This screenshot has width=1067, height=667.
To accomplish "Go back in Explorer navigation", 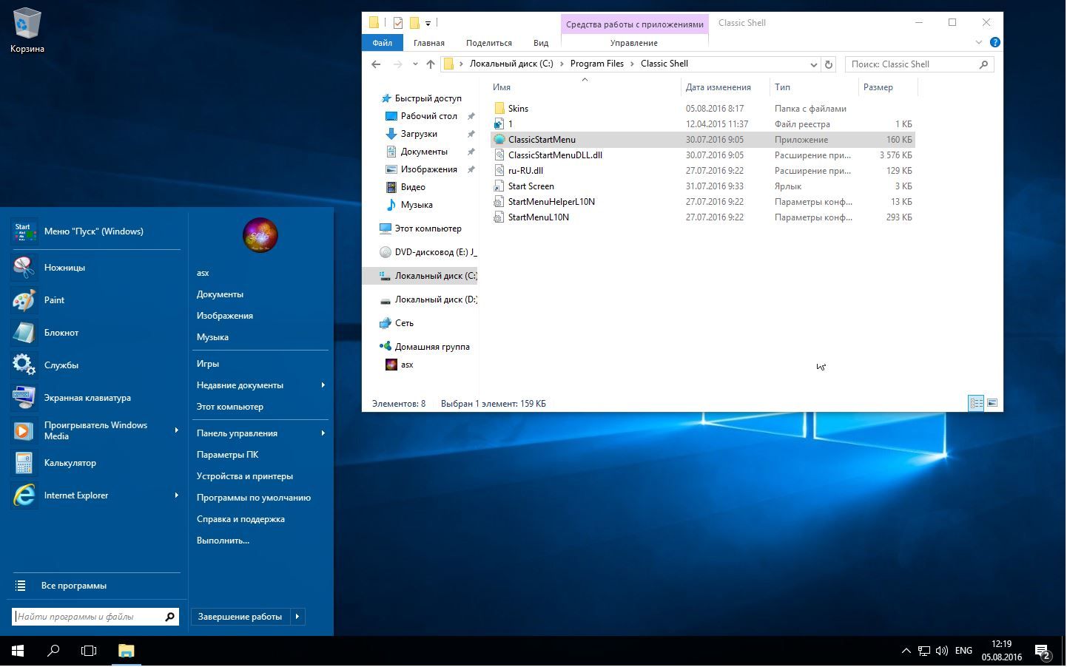I will [x=376, y=64].
